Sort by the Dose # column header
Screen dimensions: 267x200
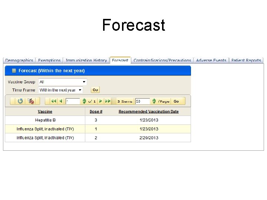point(96,111)
